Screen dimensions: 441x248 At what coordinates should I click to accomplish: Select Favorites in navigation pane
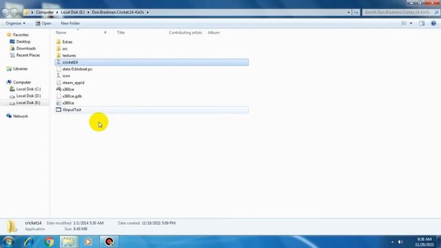(x=21, y=35)
